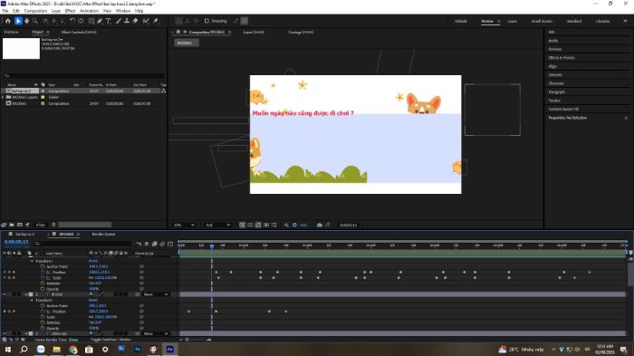Open the Effect Controls panel tab
The image size is (634, 356).
(79, 32)
